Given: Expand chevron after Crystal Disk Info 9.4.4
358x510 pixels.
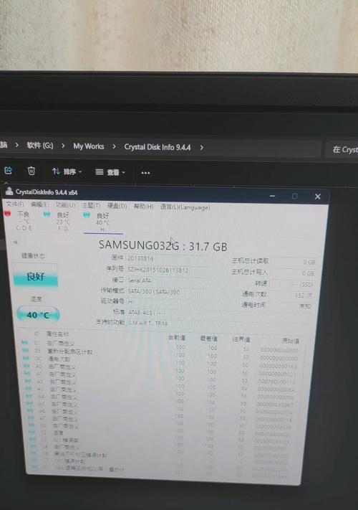Looking at the screenshot, I should [x=202, y=147].
